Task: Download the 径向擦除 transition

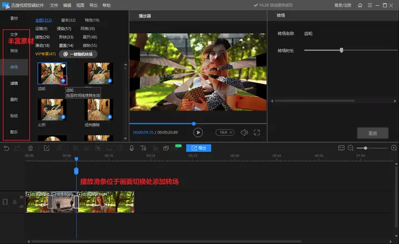Action: [109, 117]
